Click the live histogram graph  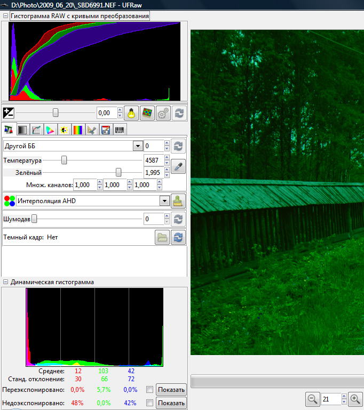[x=94, y=327]
